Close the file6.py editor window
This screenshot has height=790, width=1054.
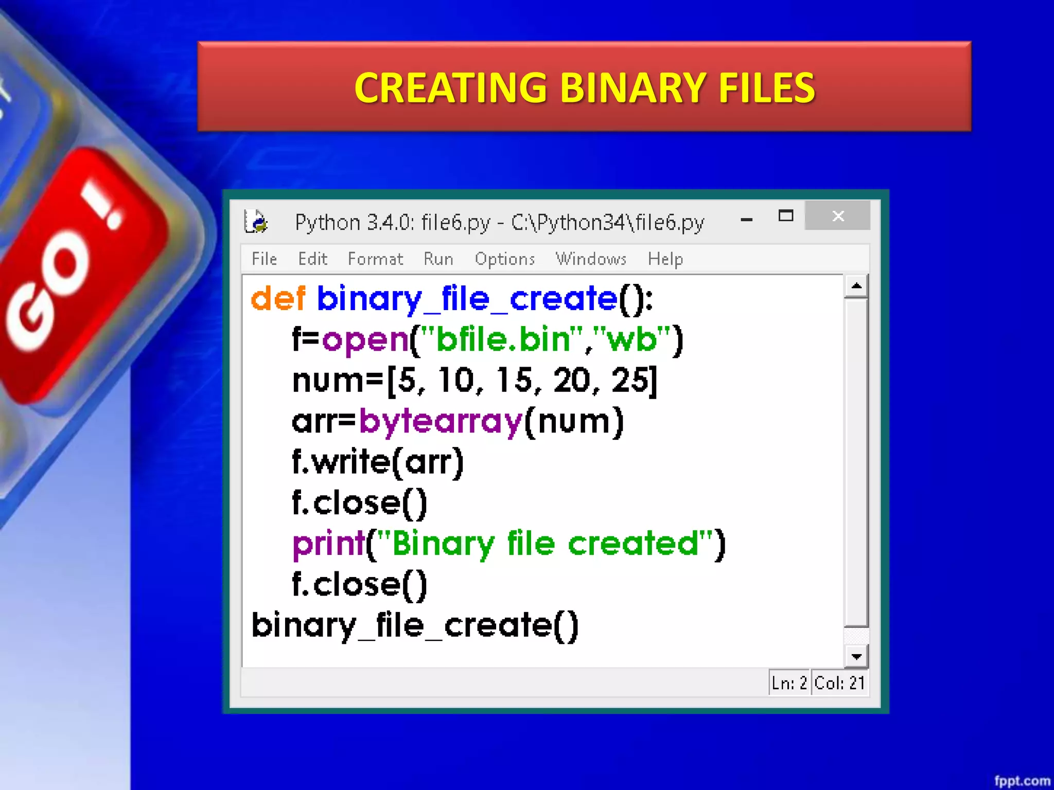pos(838,216)
